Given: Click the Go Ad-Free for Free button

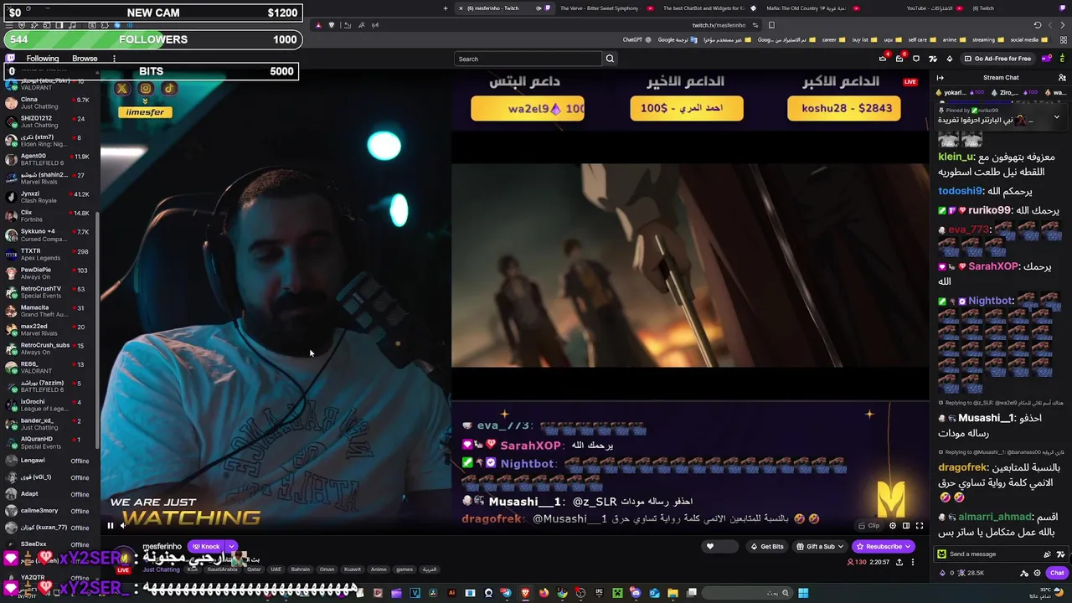Looking at the screenshot, I should pos(997,59).
